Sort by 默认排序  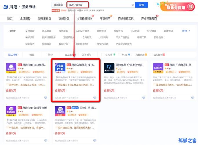[x=13, y=55]
